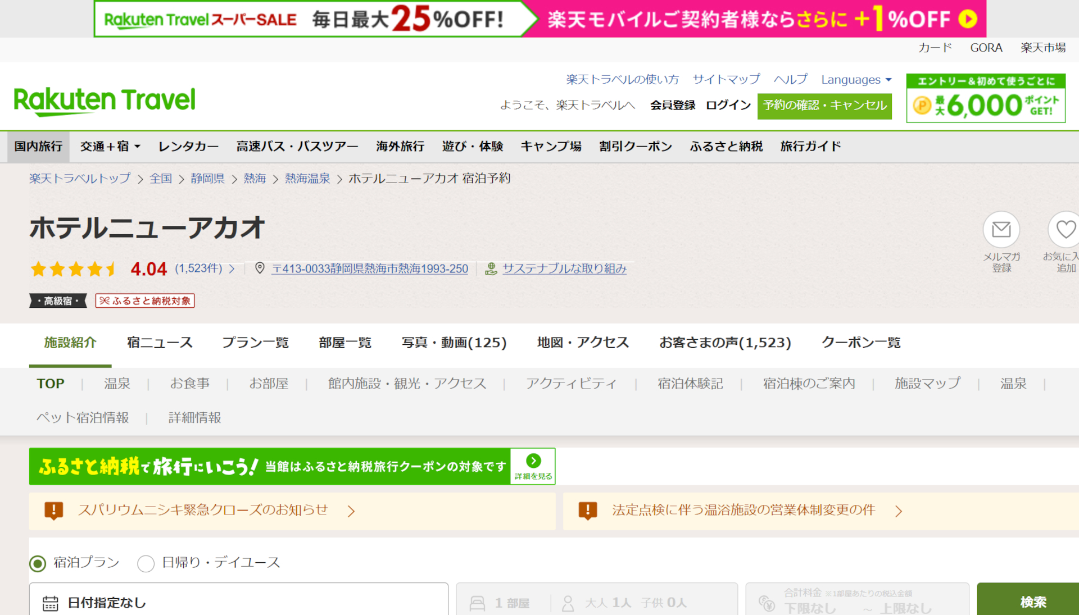
Task: Navigate to 静岡県 breadcrumb link
Action: 206,178
